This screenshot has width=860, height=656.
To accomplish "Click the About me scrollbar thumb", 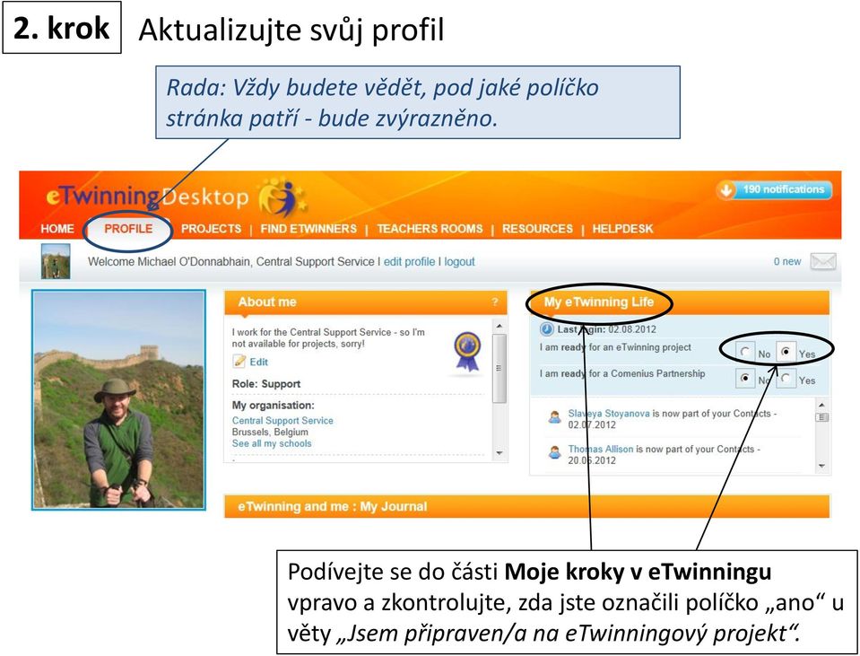I will [499, 368].
